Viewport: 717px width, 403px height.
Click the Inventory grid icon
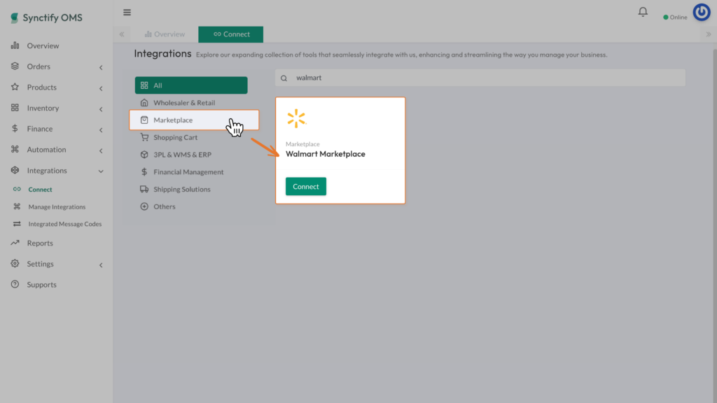[15, 108]
